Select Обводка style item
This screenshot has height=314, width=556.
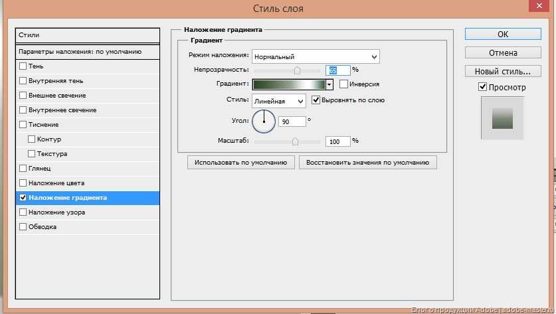pos(42,226)
